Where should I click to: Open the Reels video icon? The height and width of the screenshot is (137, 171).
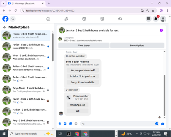84,19
